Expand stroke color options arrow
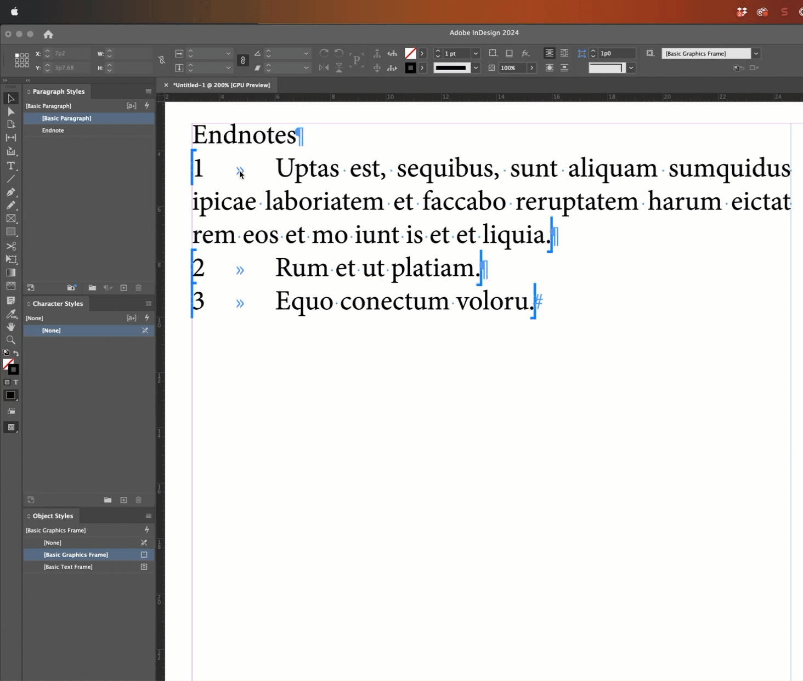Image resolution: width=803 pixels, height=681 pixels. (x=422, y=68)
